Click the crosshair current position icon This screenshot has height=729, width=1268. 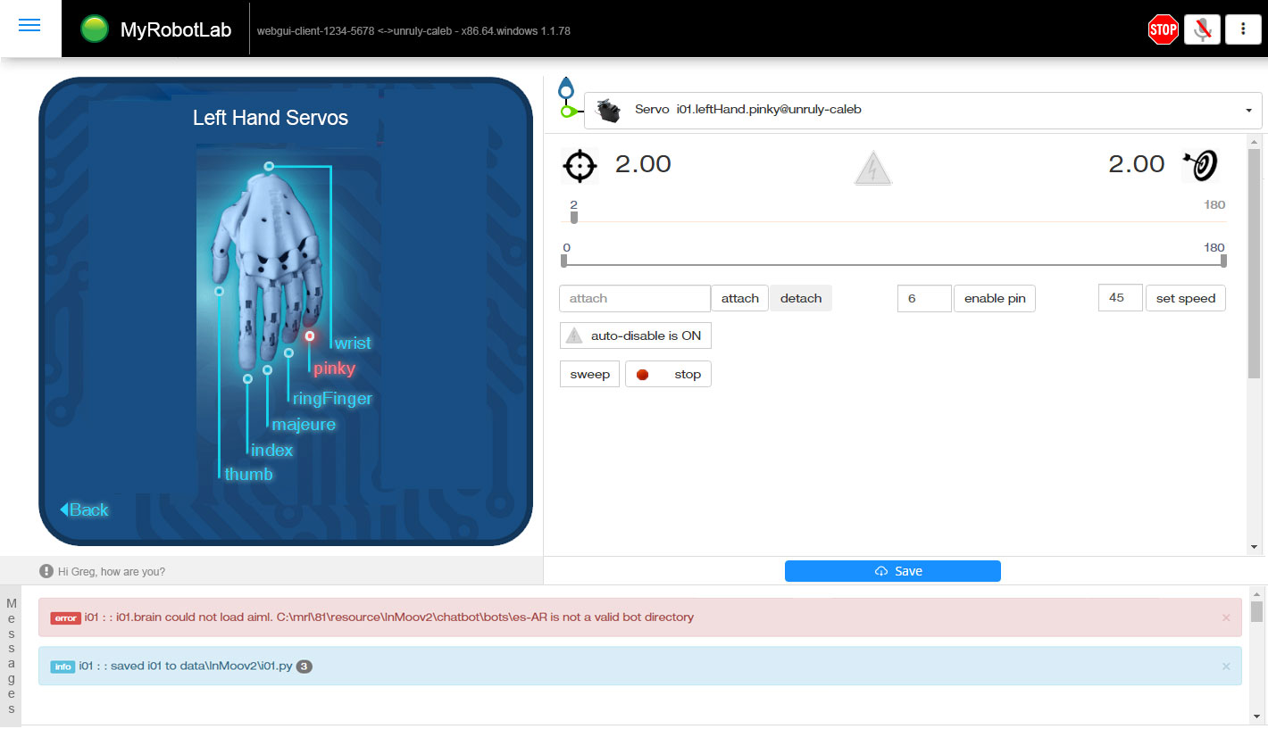pyautogui.click(x=580, y=166)
